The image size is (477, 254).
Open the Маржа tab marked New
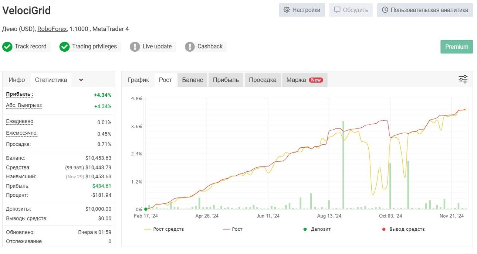click(304, 80)
